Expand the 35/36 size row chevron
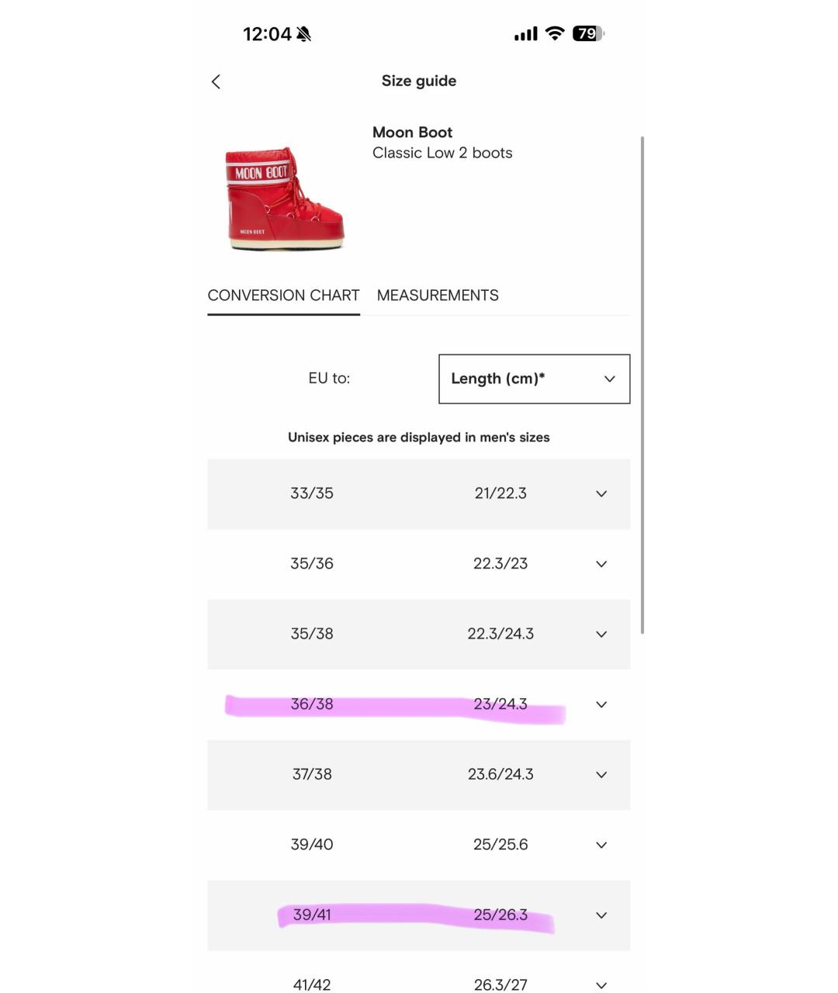The image size is (838, 993). tap(601, 564)
